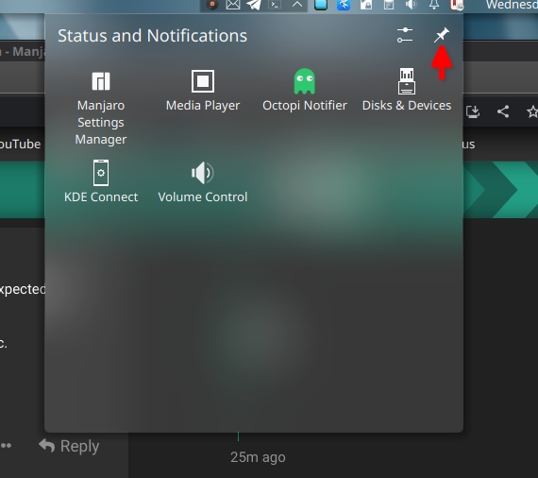Screen dimensions: 538x478
Task: Click the cyan square tray icon
Action: 321,5
